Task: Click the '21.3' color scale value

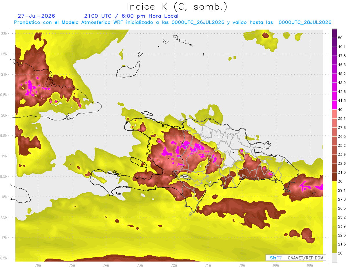Action: pyautogui.click(x=342, y=244)
